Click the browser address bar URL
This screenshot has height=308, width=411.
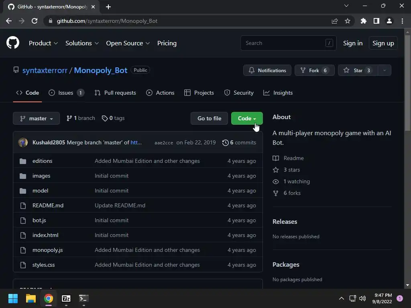[107, 21]
